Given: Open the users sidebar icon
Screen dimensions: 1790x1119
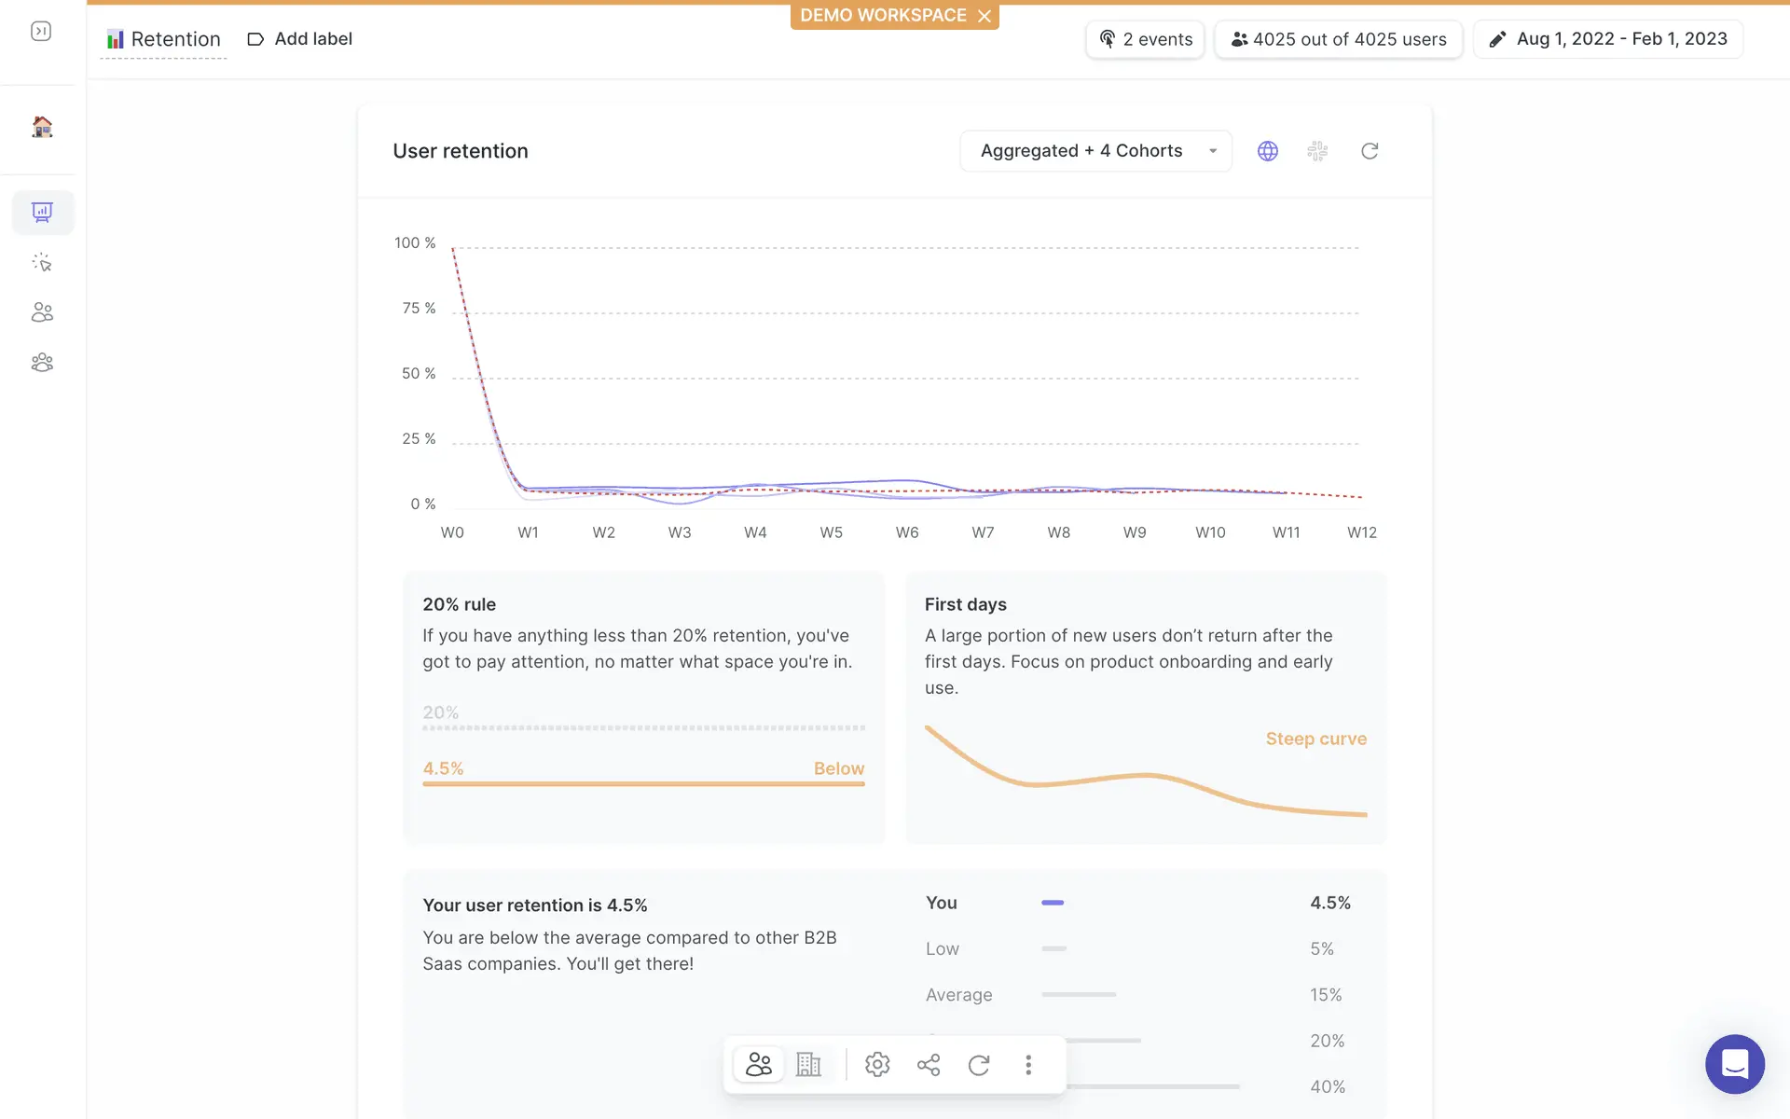Looking at the screenshot, I should (x=42, y=312).
